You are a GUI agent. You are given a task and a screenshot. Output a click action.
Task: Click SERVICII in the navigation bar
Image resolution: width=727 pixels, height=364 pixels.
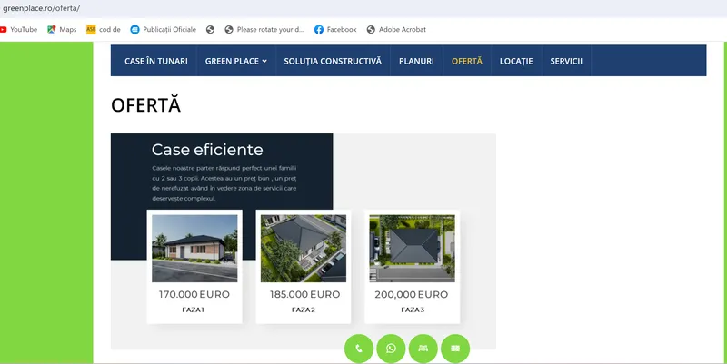[x=566, y=61]
